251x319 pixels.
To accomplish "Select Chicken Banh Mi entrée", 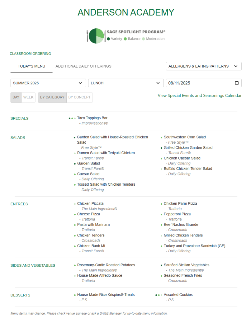I will point(91,246).
